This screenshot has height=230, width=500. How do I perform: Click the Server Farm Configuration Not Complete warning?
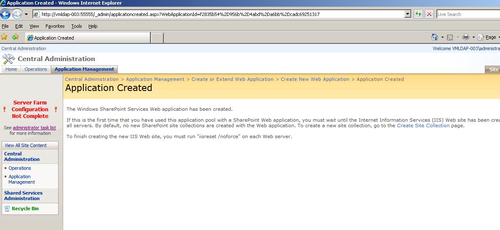[x=31, y=110]
